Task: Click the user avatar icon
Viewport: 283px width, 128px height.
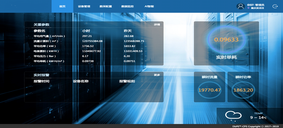Action: 241,6
